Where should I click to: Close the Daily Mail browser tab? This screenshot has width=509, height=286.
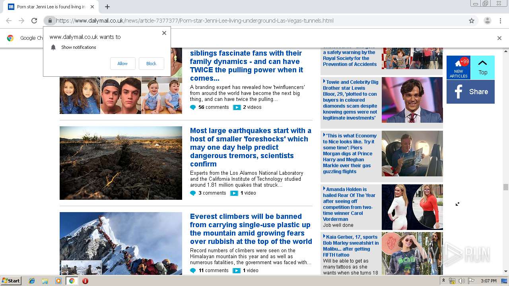coord(92,7)
